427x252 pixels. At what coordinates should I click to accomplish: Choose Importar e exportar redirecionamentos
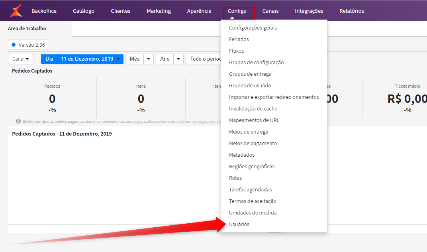pyautogui.click(x=274, y=97)
